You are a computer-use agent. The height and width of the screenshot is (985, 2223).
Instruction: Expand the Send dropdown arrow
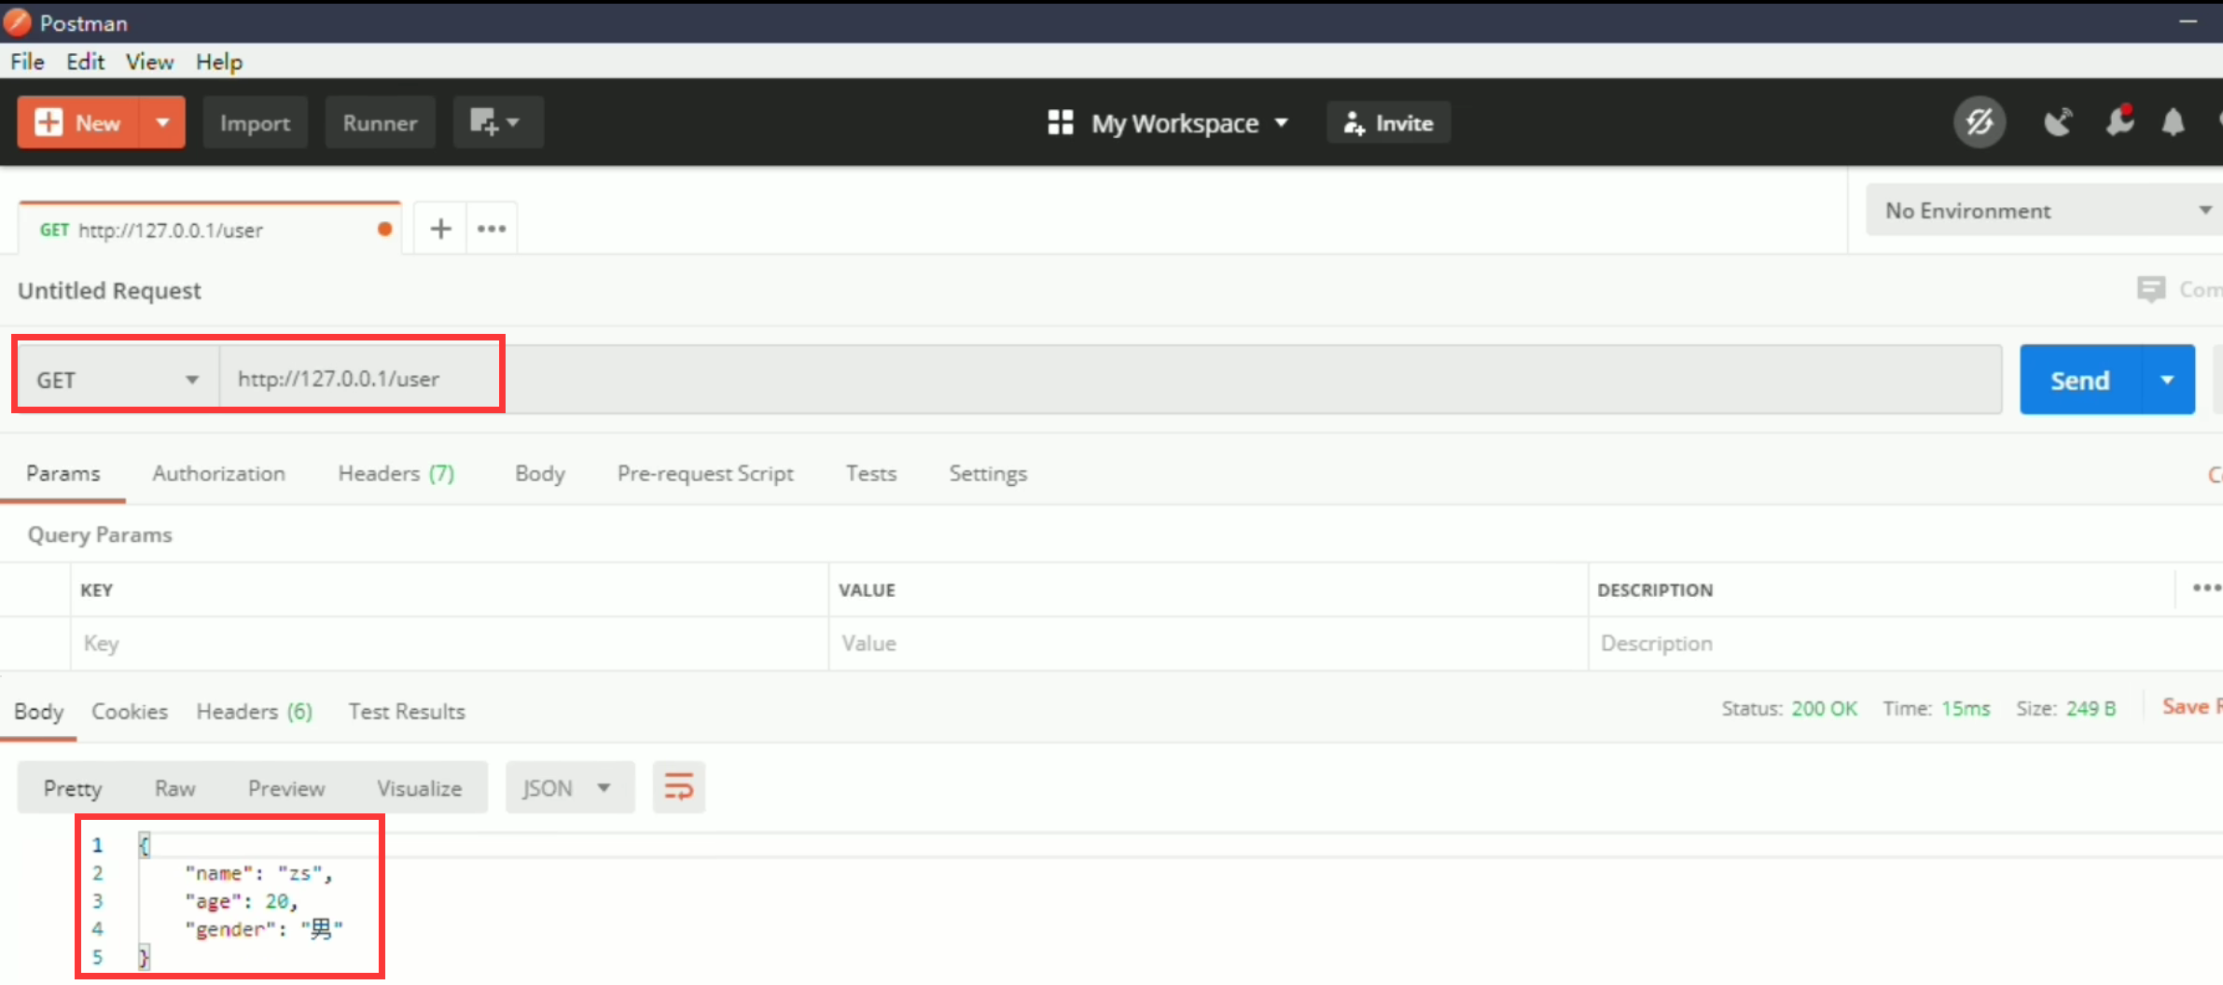pyautogui.click(x=2167, y=380)
